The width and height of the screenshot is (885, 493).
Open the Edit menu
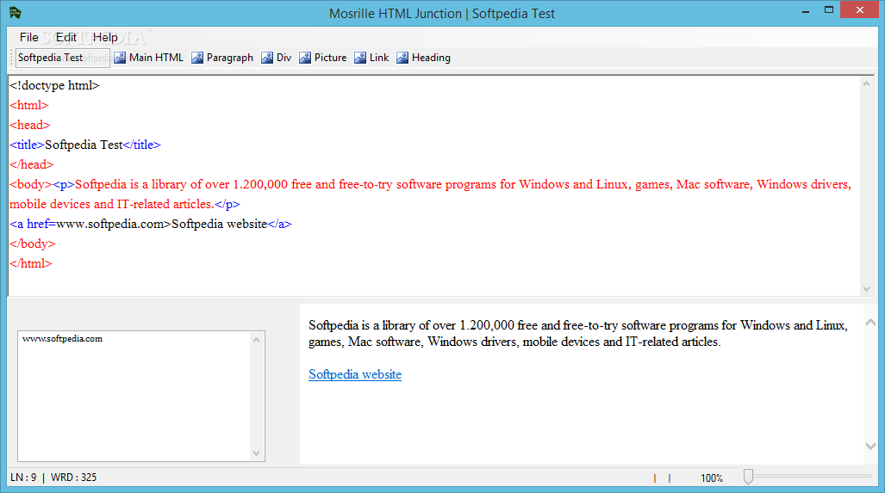[x=65, y=37]
